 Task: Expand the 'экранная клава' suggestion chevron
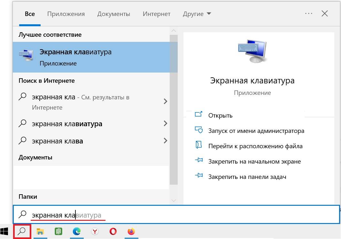(x=165, y=141)
